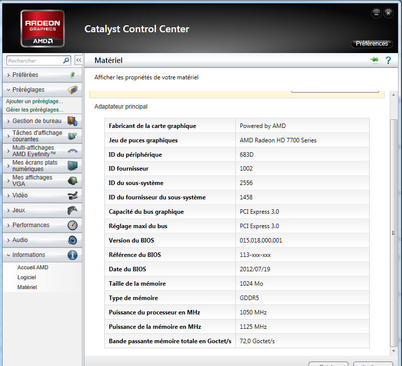Image resolution: width=402 pixels, height=366 pixels.
Task: Select the processor clock value 1050 MHz
Action: pos(253,312)
